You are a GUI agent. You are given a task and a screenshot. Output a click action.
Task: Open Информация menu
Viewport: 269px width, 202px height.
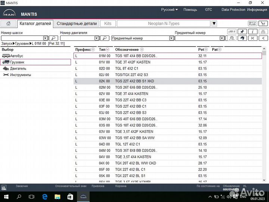[257, 10]
